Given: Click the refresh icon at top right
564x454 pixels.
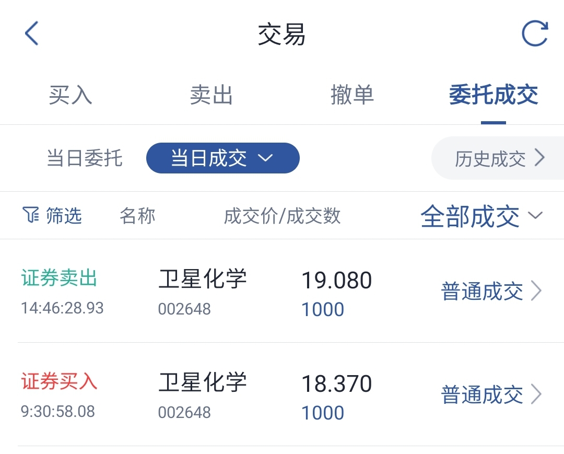Looking at the screenshot, I should pos(535,34).
